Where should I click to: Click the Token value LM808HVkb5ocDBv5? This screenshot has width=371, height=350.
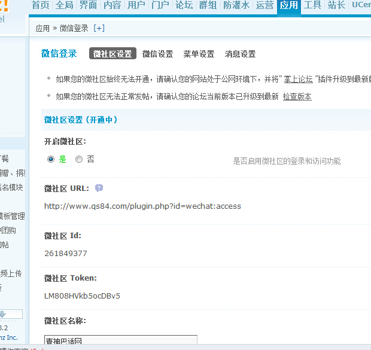pyautogui.click(x=82, y=296)
